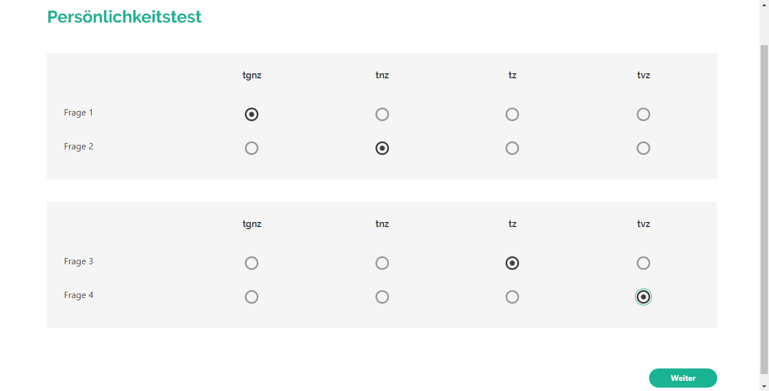Choose tz option for Frage 4
The image size is (769, 391).
tap(512, 297)
